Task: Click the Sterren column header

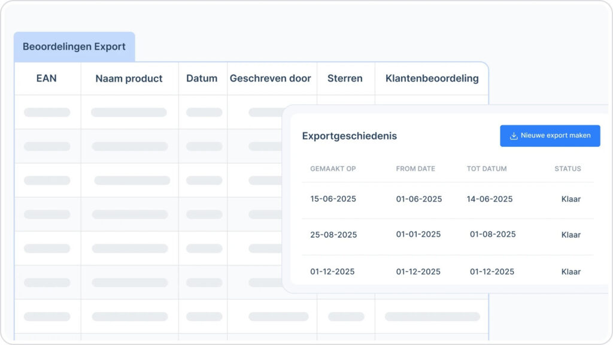Action: [x=345, y=78]
